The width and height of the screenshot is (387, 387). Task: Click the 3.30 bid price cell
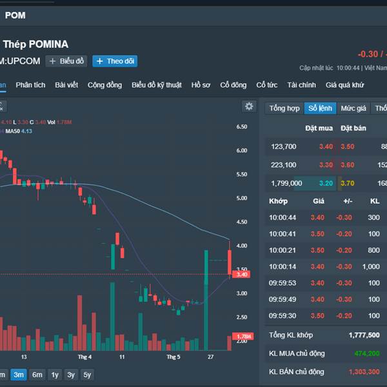coord(326,165)
